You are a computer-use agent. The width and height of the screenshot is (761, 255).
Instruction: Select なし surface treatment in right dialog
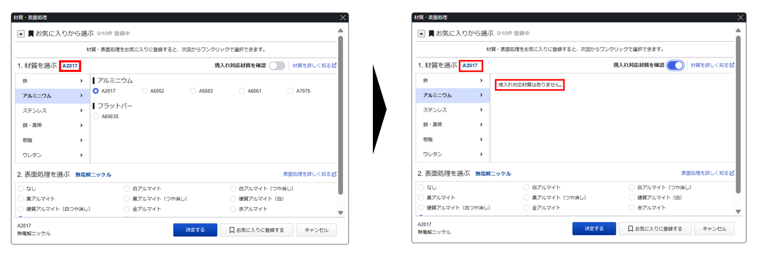[421, 188]
